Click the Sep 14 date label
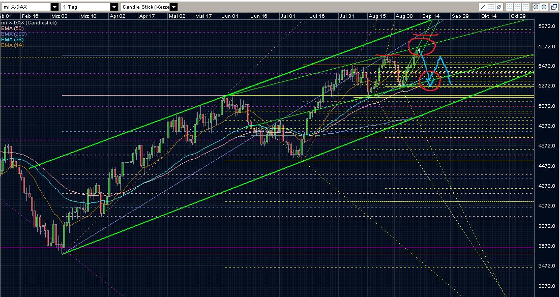 click(431, 16)
